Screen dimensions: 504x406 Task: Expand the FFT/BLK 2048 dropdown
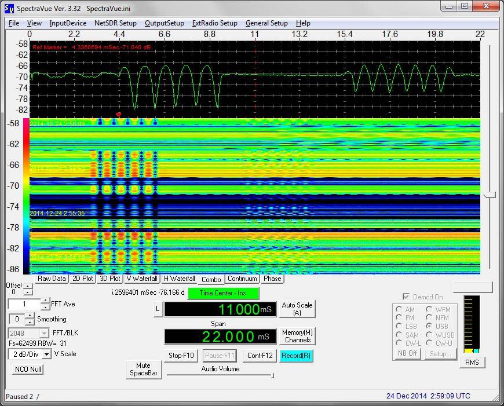tap(45, 334)
